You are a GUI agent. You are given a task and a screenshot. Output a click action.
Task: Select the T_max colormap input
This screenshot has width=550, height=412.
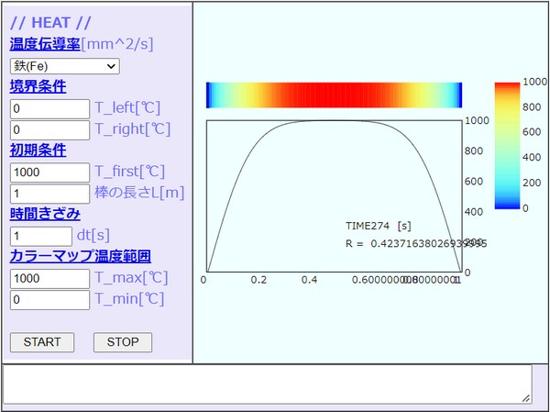click(x=49, y=277)
